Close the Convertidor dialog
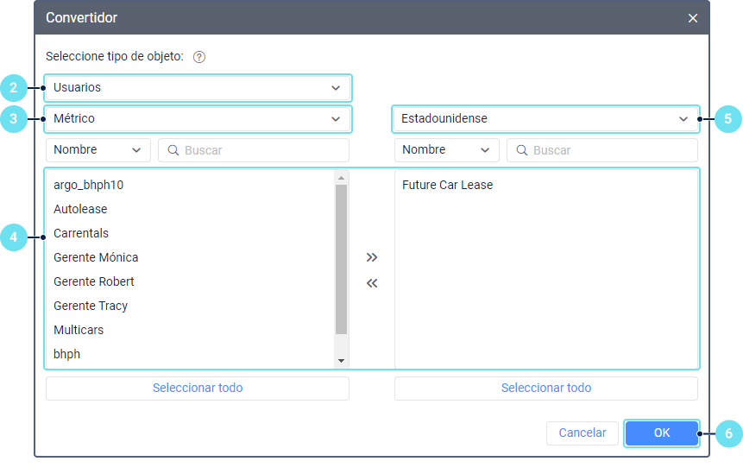This screenshot has width=743, height=474. click(x=693, y=18)
